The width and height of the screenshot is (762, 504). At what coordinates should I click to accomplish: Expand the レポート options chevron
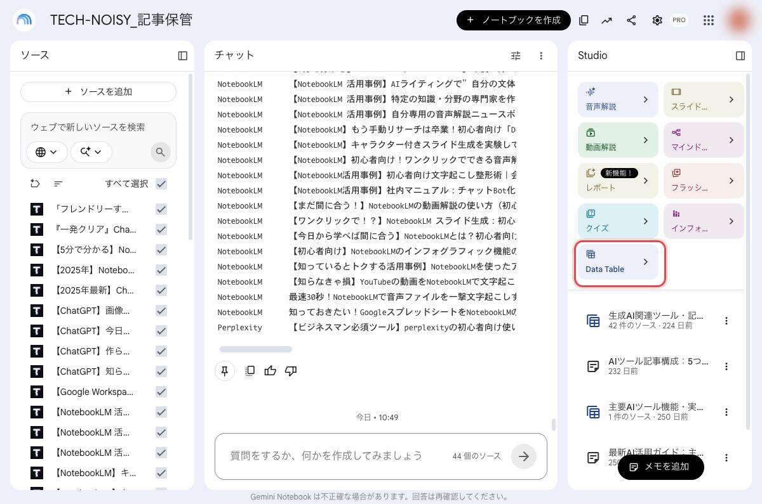coord(646,181)
